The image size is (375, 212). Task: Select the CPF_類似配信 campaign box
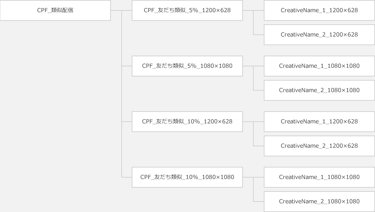pos(55,10)
